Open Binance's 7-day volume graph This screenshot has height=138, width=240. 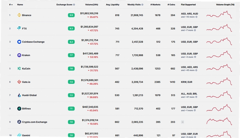219,15
